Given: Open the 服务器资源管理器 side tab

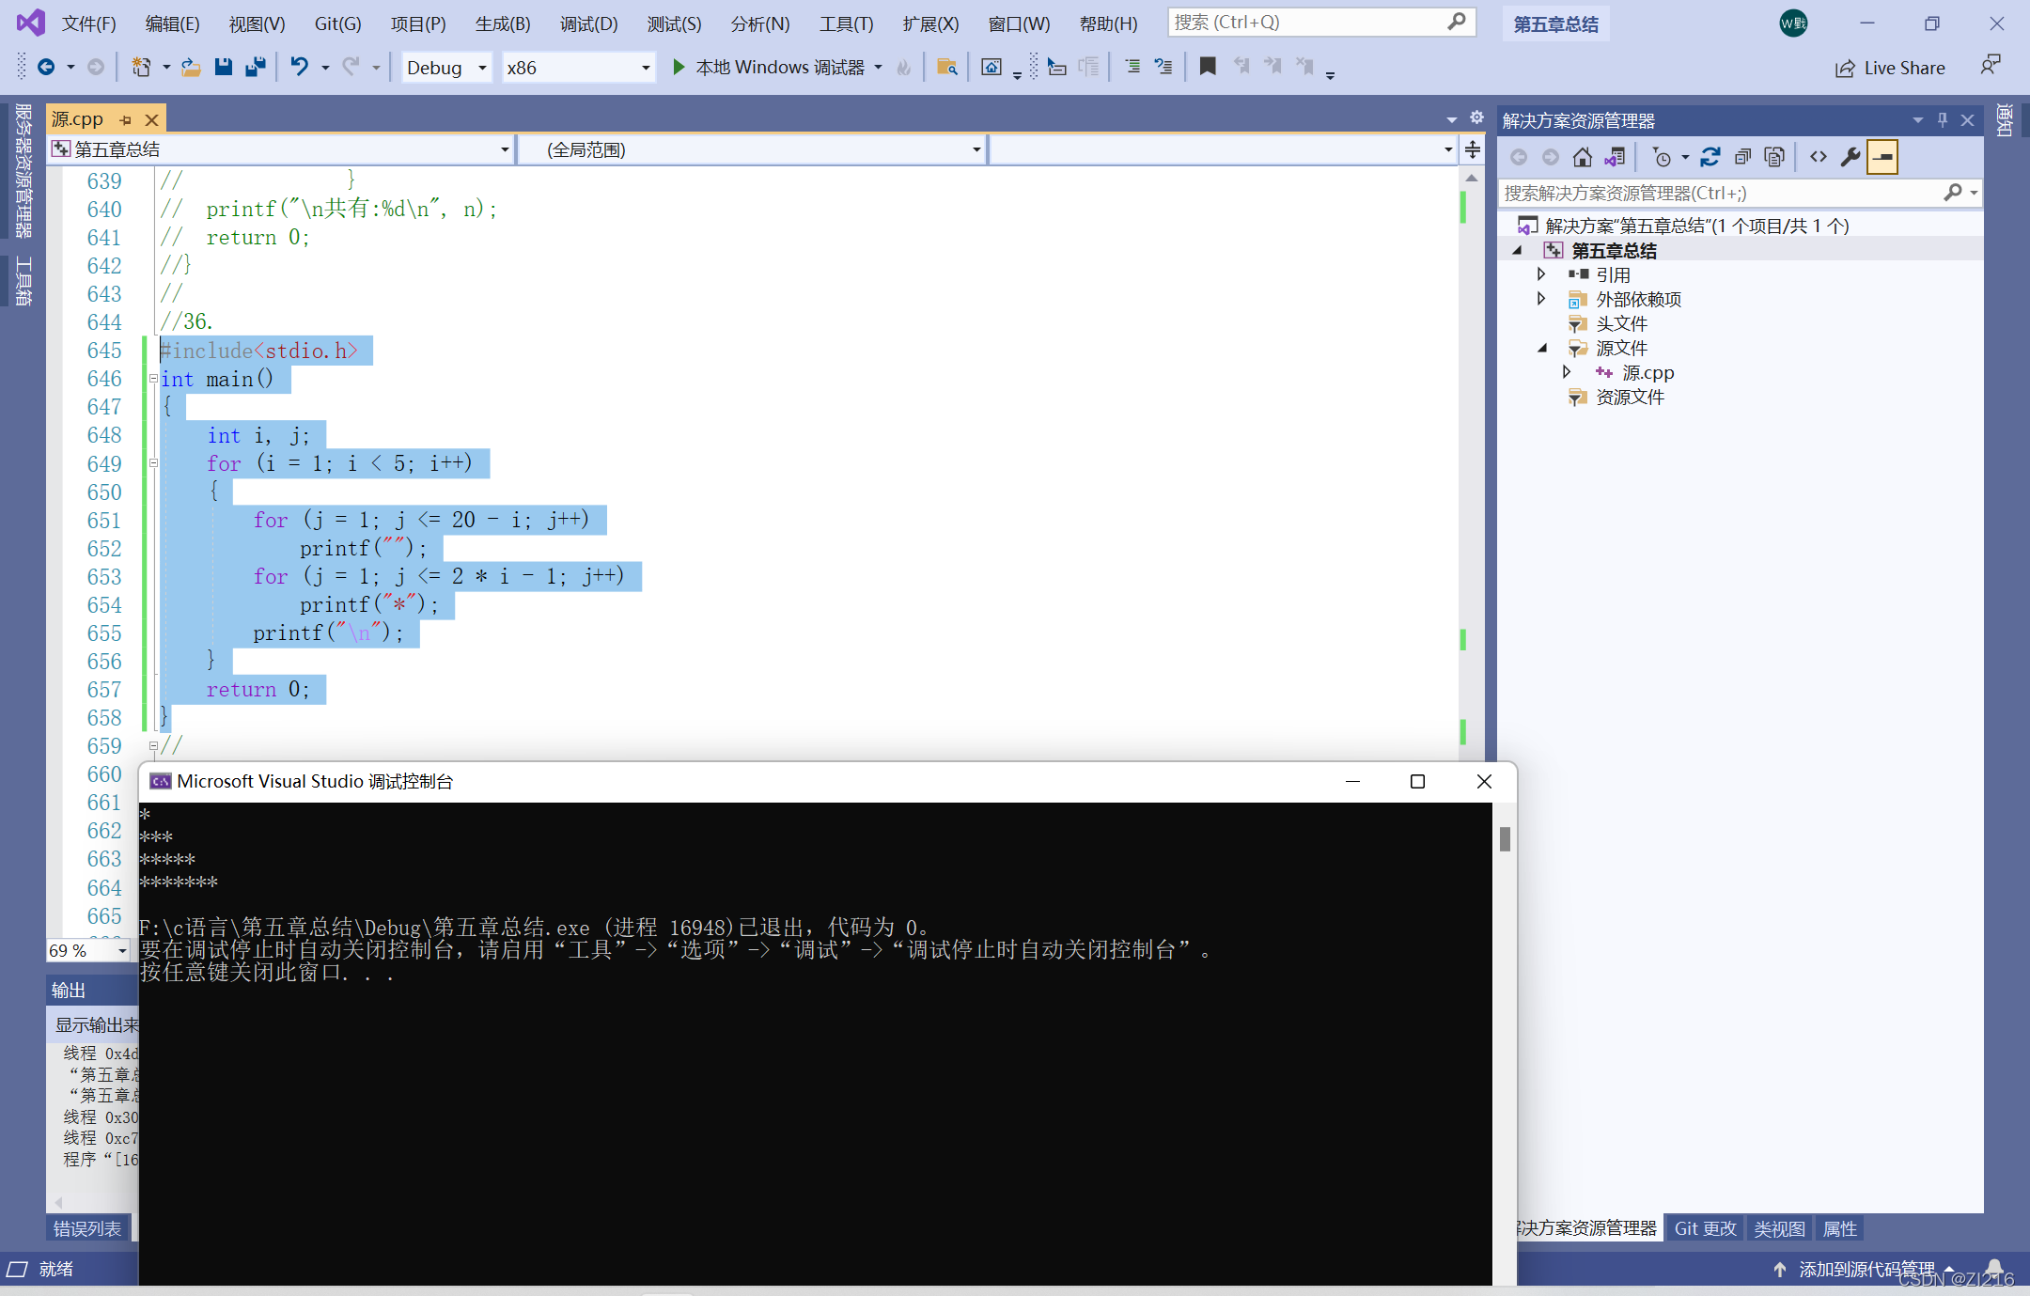Looking at the screenshot, I should 23,170.
